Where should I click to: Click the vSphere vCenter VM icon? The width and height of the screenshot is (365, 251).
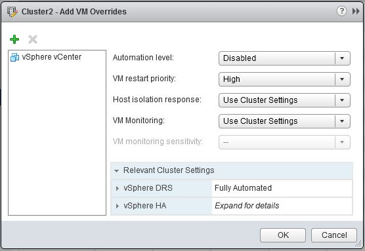(14, 57)
